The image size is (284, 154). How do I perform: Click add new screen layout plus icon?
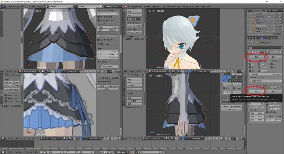click(x=69, y=7)
